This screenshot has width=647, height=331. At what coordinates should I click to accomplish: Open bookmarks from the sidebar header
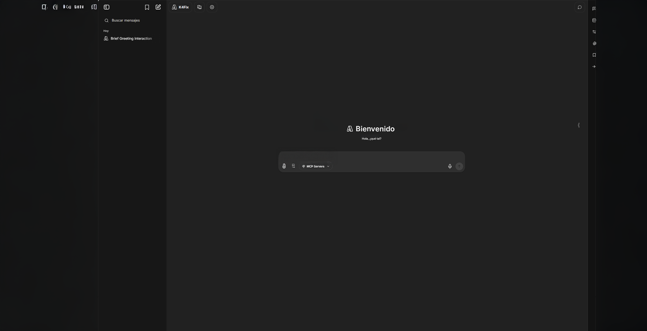147,7
